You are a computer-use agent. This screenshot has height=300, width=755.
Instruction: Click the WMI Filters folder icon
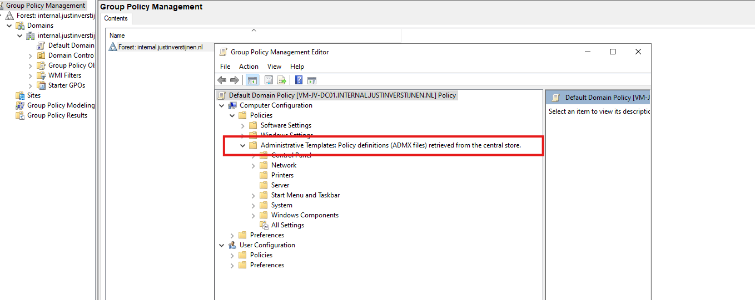point(41,75)
